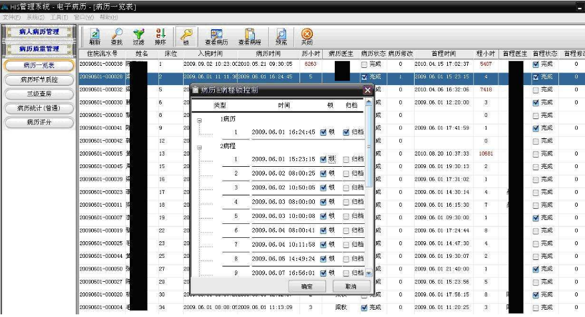Click the 床位 column header

pos(170,54)
